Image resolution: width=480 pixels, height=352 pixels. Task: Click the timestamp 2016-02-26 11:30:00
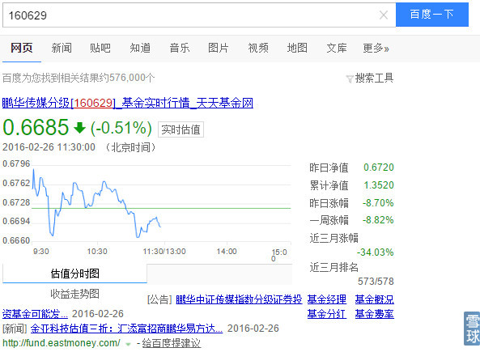coord(49,147)
